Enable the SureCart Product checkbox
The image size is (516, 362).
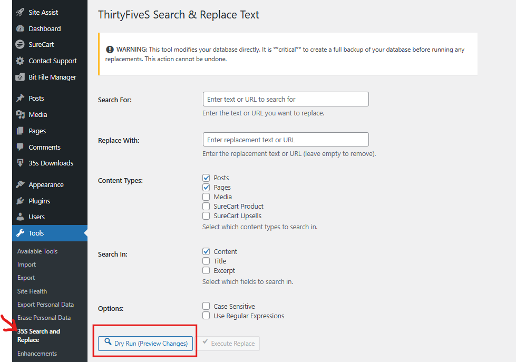coord(207,207)
